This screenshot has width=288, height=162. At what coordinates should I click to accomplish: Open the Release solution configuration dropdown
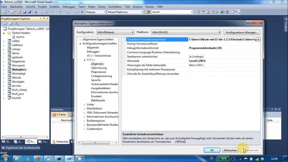coord(95,12)
